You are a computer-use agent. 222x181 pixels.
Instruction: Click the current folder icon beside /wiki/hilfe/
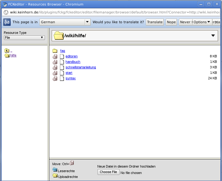click(x=59, y=36)
